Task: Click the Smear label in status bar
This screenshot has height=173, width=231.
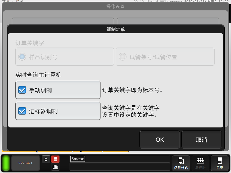Action: tap(77, 159)
